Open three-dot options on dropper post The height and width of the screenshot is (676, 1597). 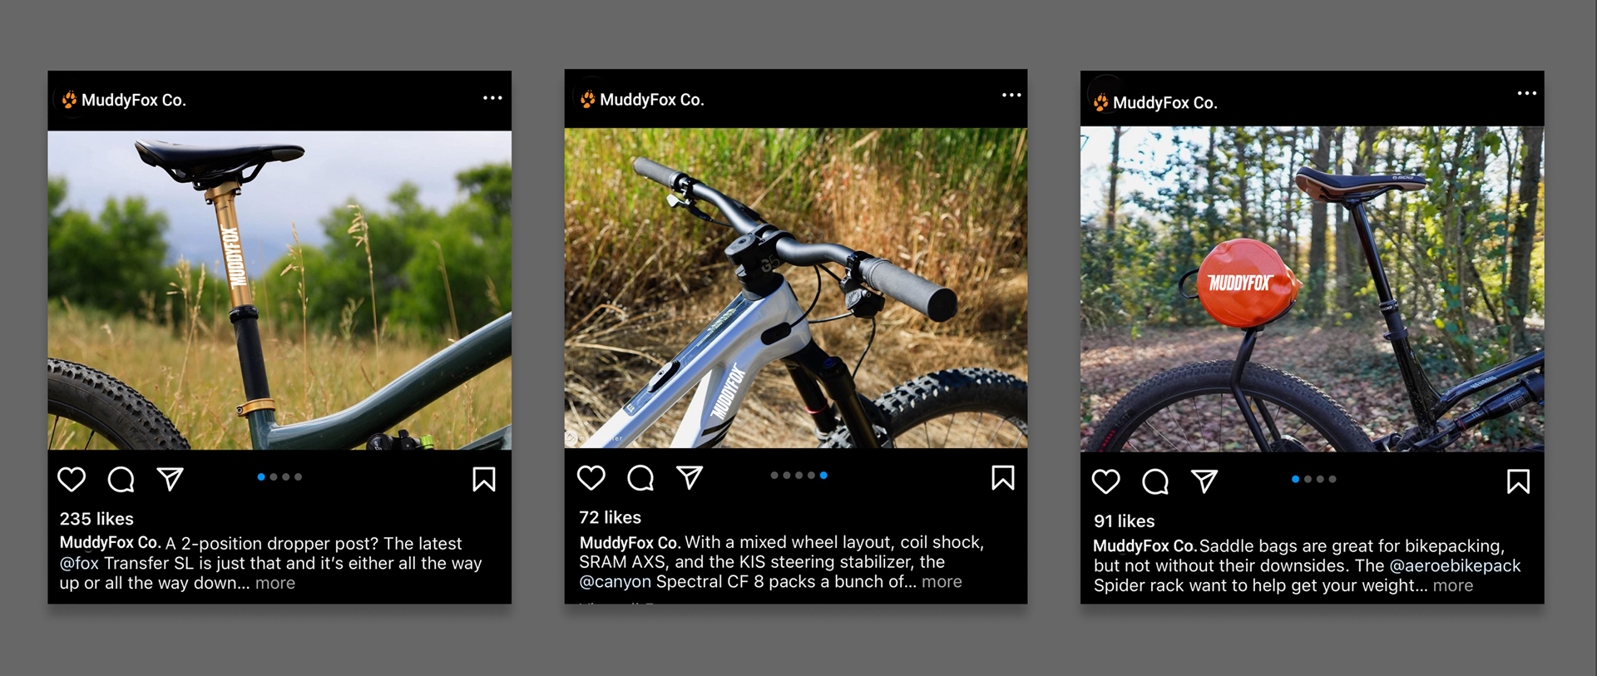[x=492, y=98]
